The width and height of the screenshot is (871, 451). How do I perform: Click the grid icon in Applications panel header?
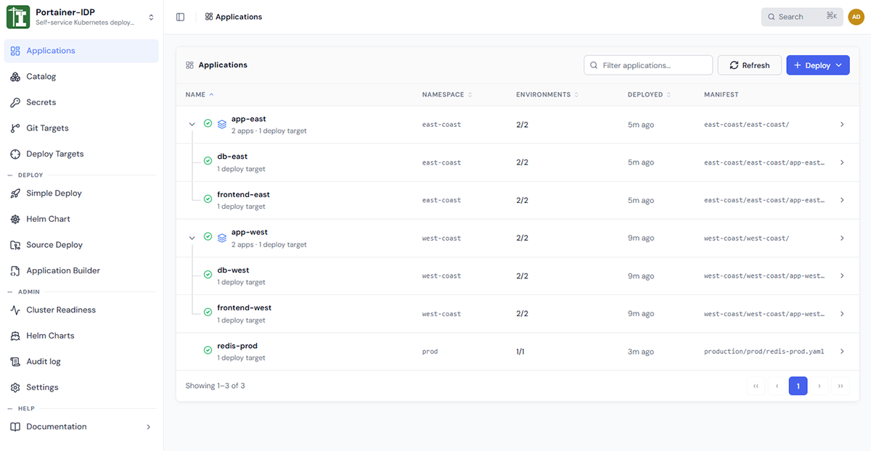pos(189,65)
